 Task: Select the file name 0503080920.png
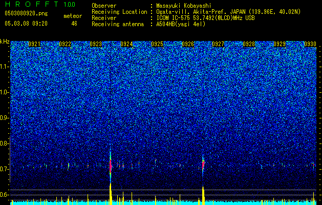coord(26,13)
